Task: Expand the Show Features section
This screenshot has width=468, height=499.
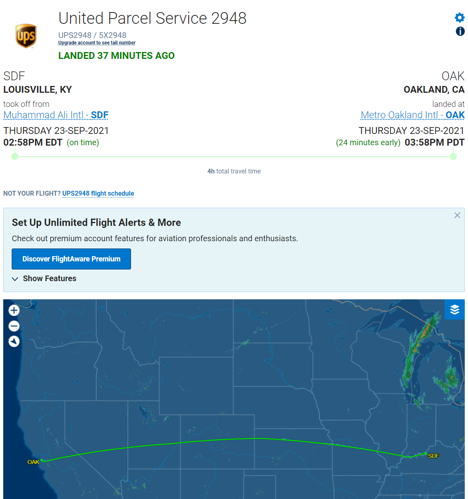Action: pyautogui.click(x=44, y=279)
